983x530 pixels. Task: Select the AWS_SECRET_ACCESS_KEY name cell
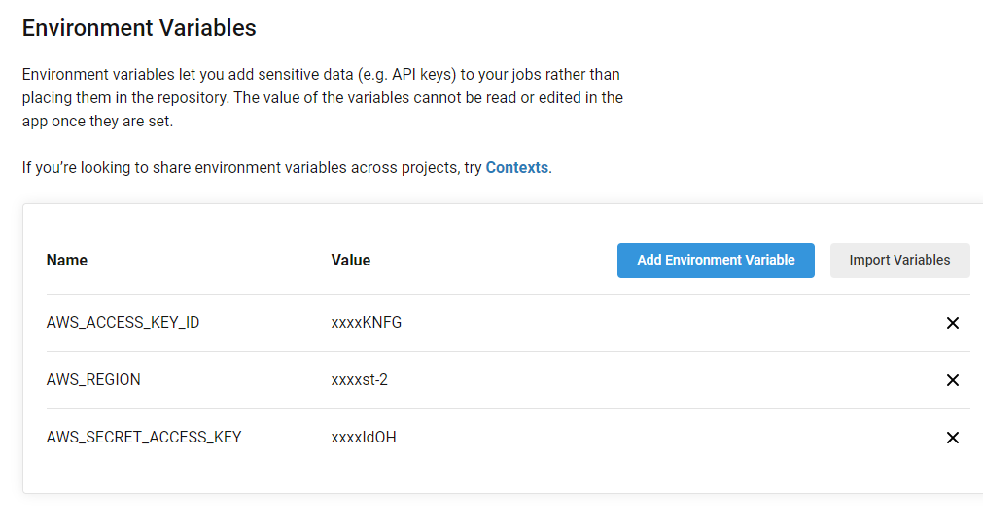144,438
